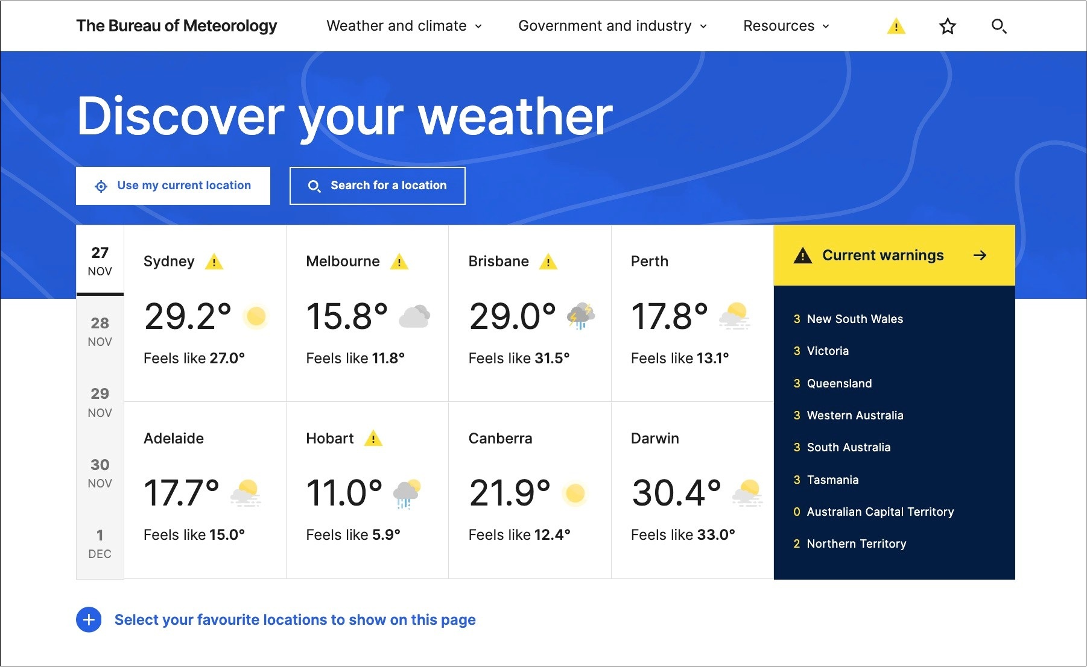View Tasmania warnings in the warnings panel
This screenshot has width=1087, height=667.
(832, 480)
